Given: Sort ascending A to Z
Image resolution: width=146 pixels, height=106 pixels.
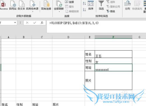Looking at the screenshot, I should [x=84, y=3].
